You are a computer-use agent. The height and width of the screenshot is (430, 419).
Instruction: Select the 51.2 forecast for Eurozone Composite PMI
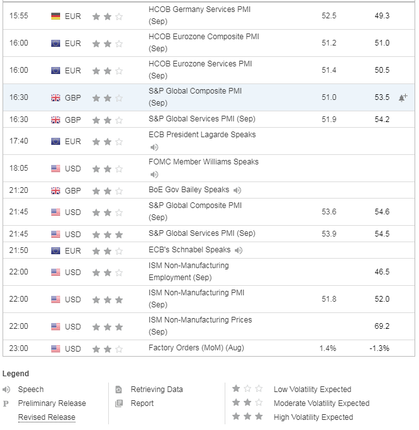click(x=329, y=43)
